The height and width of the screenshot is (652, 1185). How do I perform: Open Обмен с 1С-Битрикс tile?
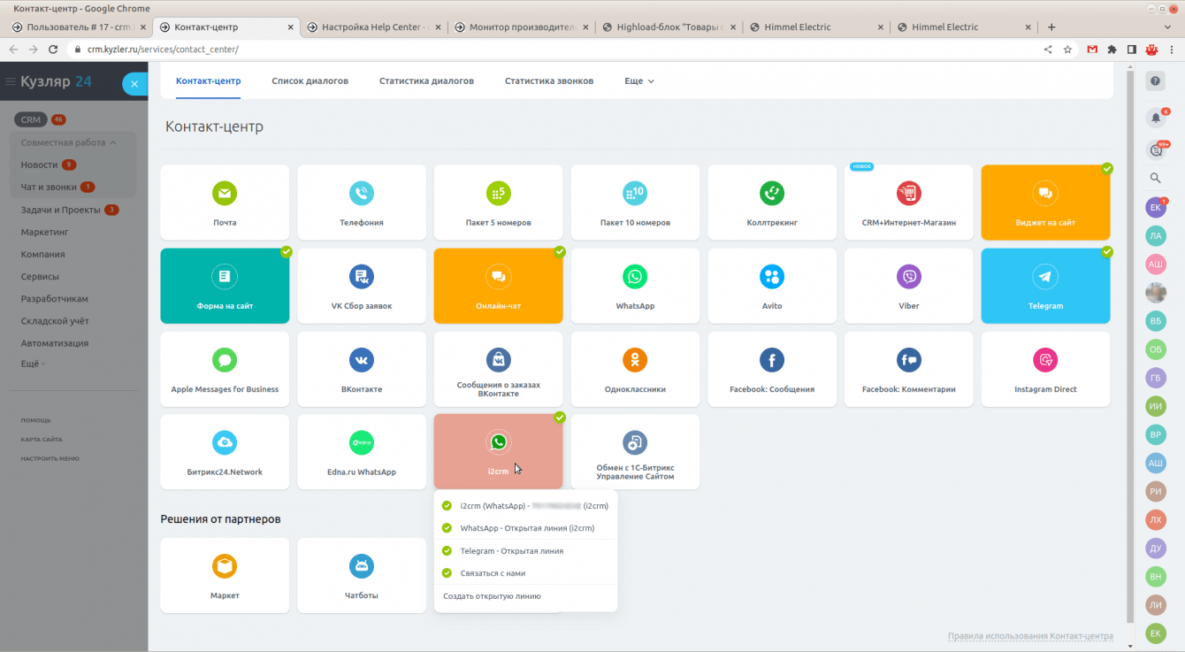point(635,452)
